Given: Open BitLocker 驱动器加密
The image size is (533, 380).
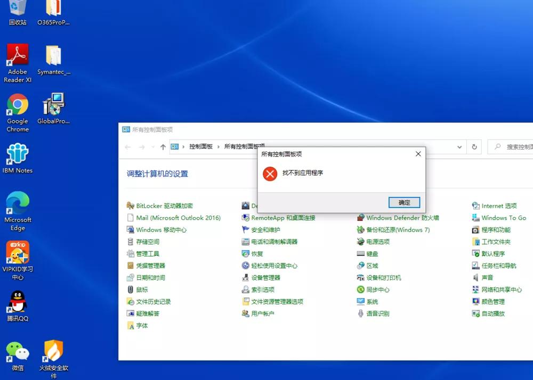Looking at the screenshot, I should 165,205.
